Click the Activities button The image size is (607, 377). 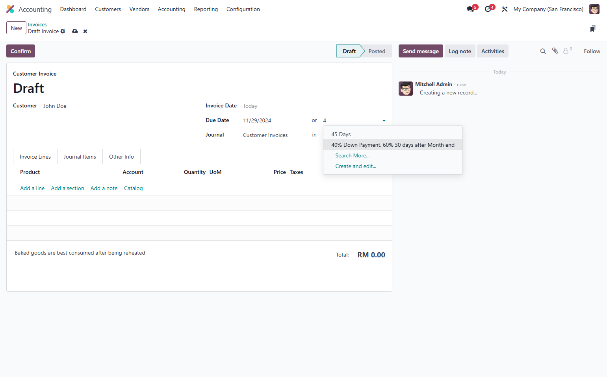click(492, 51)
